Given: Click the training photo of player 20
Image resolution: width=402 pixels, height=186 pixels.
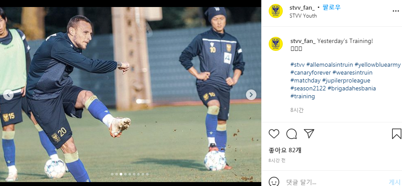Looking at the screenshot, I should [x=131, y=94].
